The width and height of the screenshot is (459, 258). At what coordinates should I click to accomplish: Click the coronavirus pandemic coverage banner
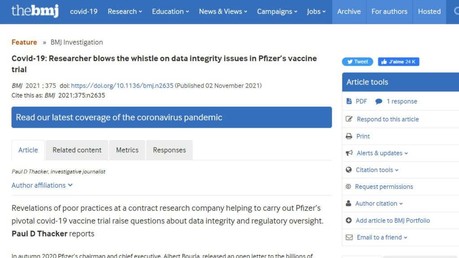[172, 117]
